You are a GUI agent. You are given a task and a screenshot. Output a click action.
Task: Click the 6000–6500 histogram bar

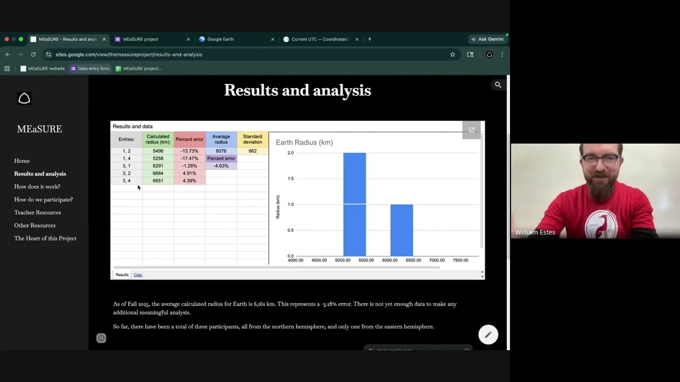pyautogui.click(x=402, y=230)
